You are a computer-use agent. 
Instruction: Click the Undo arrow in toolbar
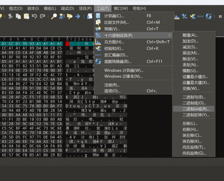pos(34,16)
